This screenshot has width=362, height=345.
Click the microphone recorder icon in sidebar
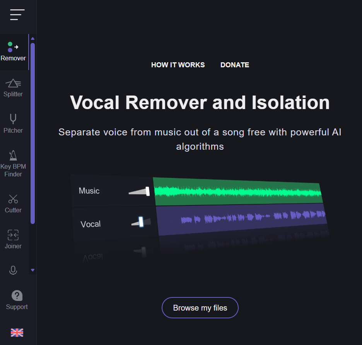[13, 270]
